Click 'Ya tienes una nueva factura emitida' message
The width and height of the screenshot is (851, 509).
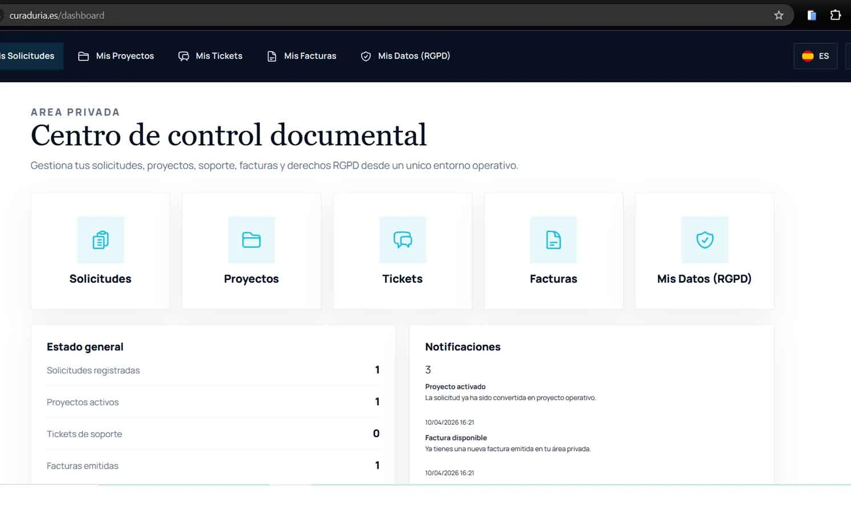(x=508, y=449)
